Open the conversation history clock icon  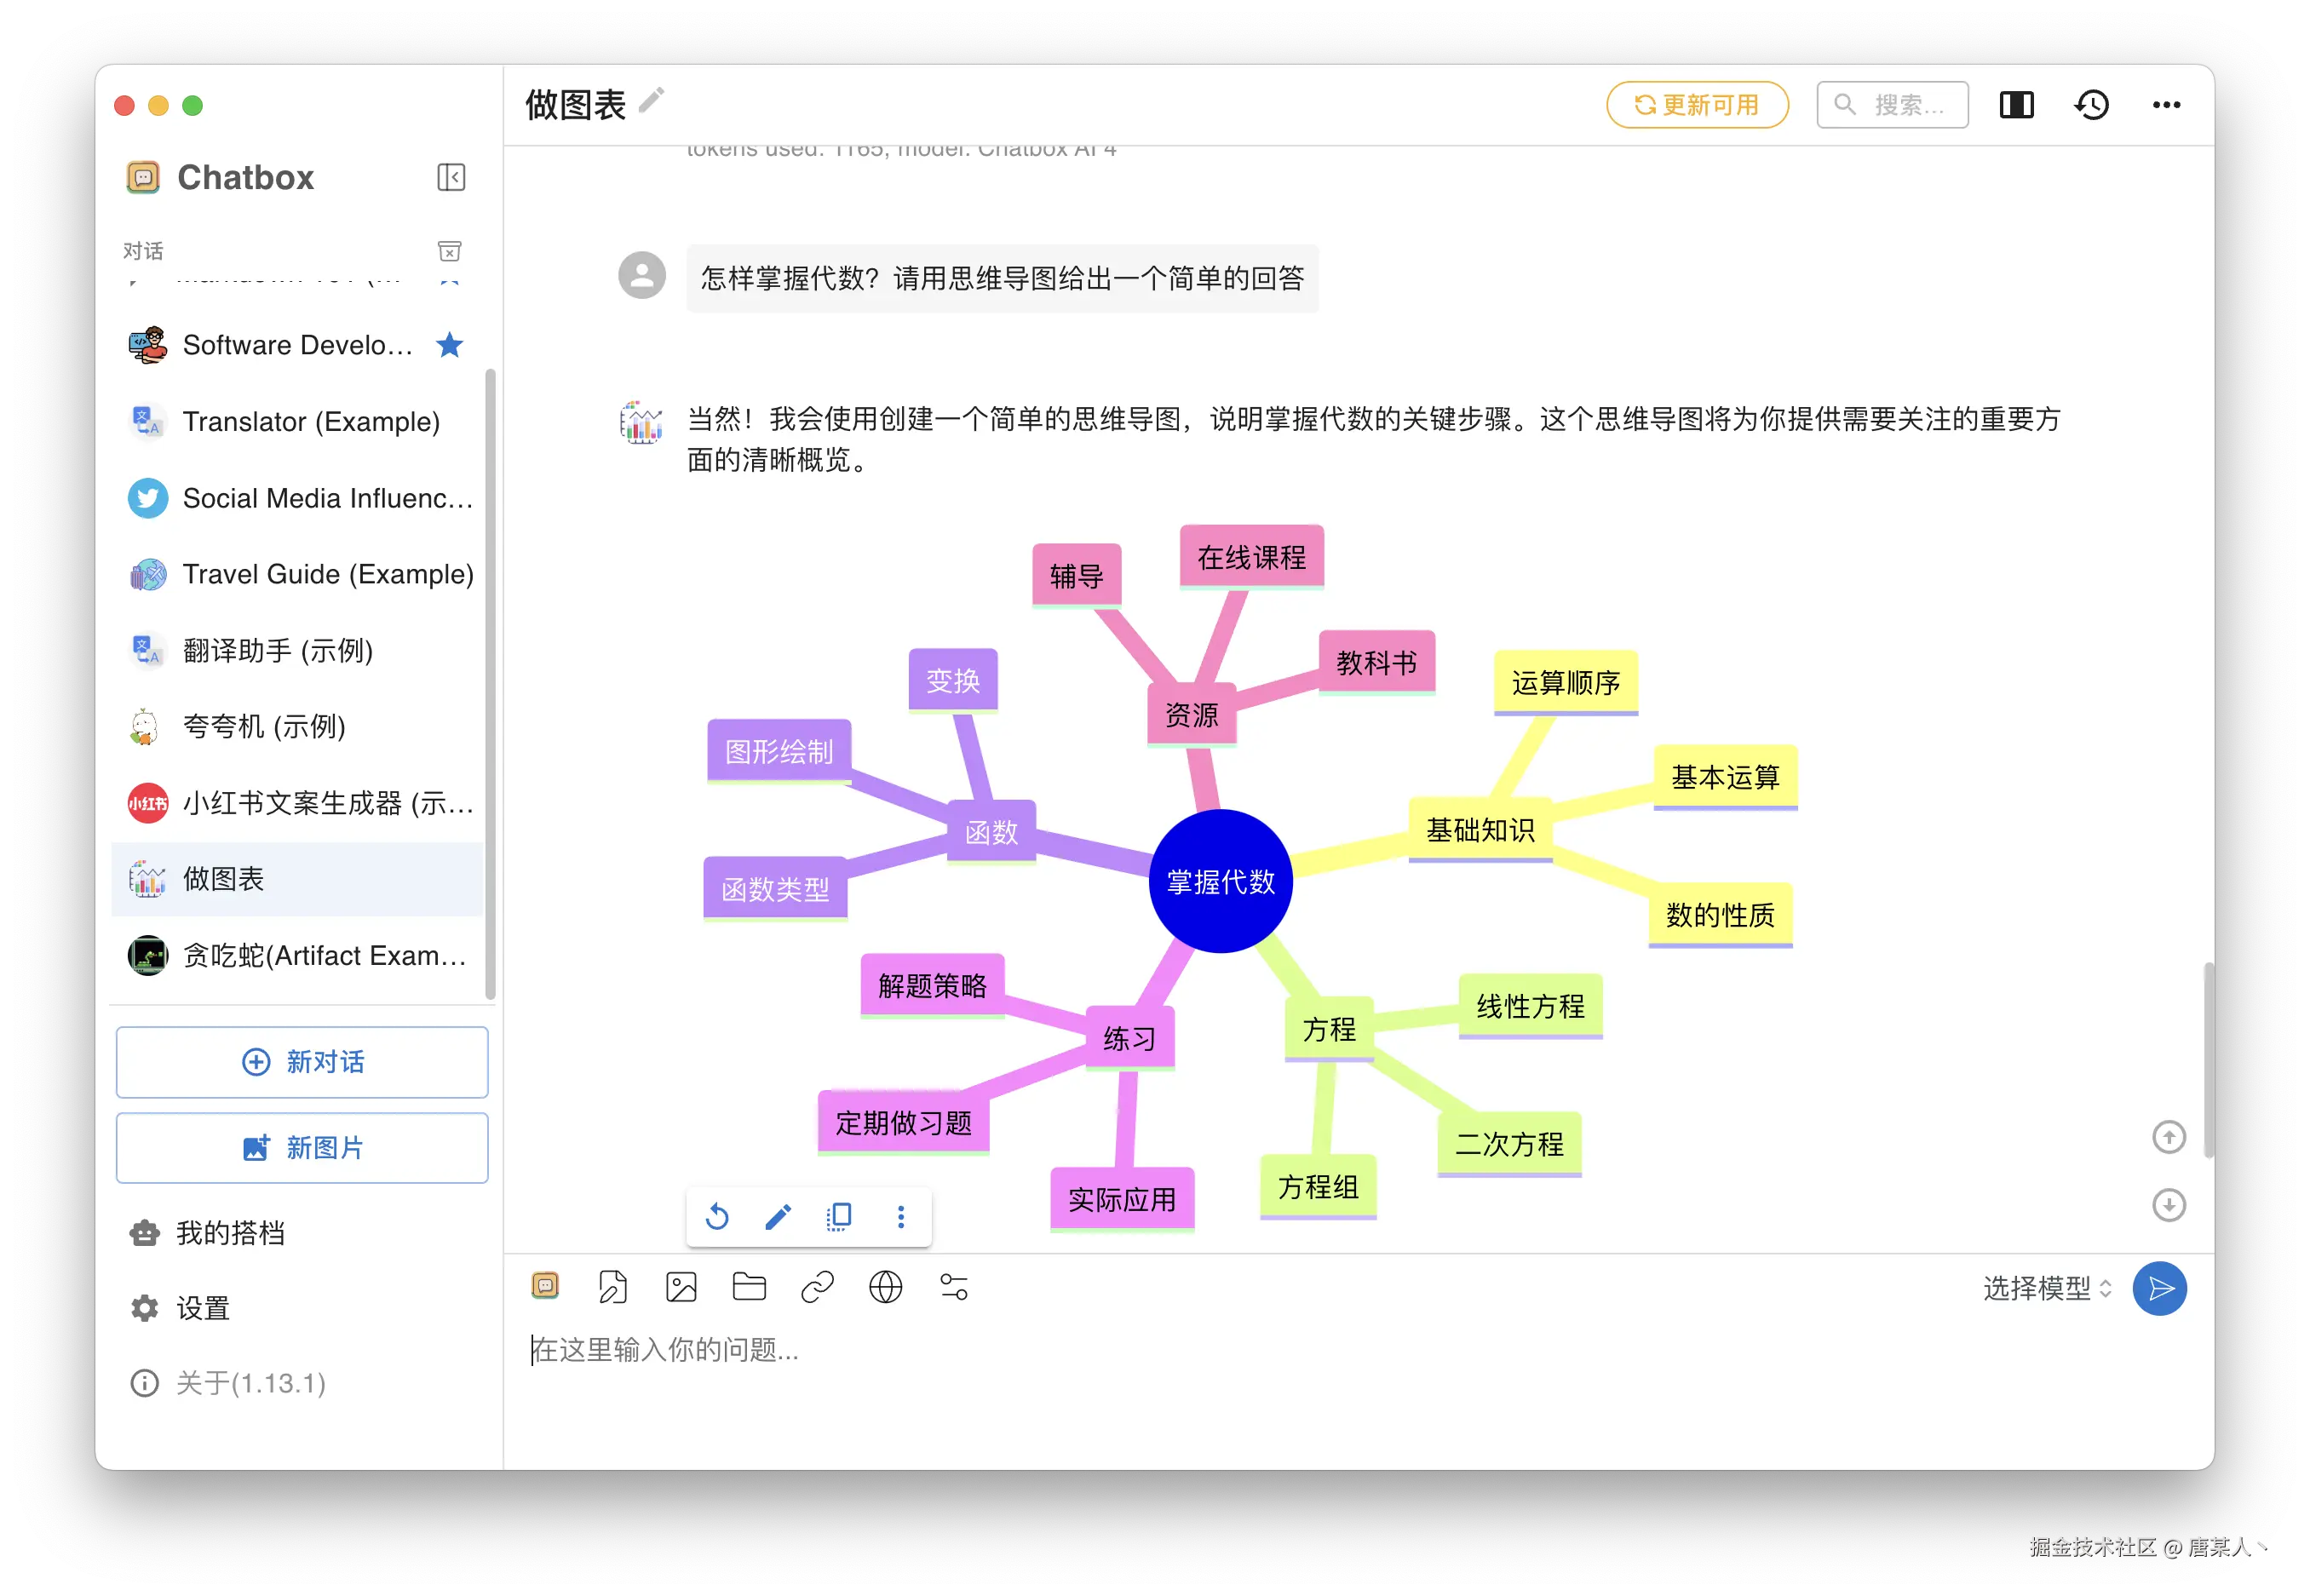tap(2091, 105)
